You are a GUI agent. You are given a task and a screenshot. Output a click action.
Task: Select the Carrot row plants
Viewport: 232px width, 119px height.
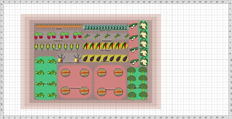[59, 26]
